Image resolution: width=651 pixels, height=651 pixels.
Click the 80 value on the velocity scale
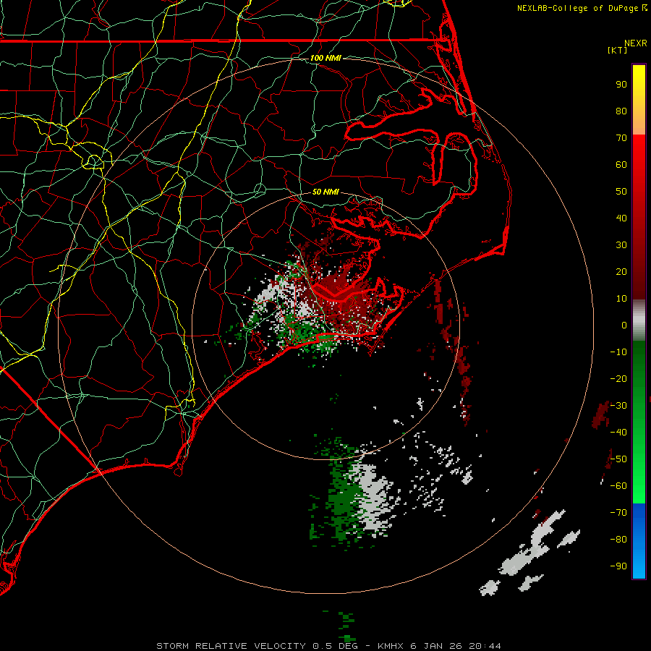click(x=621, y=111)
